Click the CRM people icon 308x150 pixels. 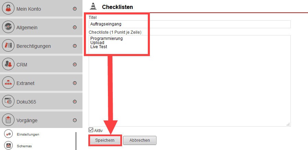pos(8,64)
